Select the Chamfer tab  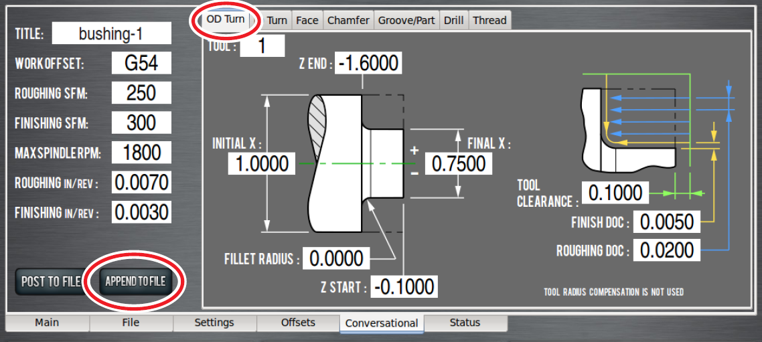pos(348,20)
